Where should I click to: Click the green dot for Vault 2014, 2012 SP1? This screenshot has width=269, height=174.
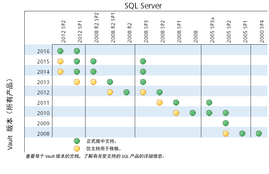[x=77, y=72]
